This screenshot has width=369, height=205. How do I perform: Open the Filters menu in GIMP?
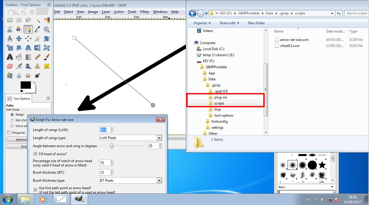145,12
